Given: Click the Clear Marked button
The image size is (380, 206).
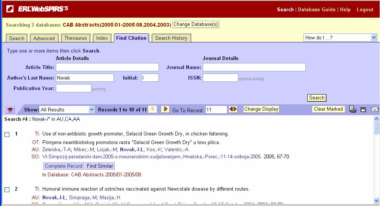Looking at the screenshot, I should tap(328, 109).
